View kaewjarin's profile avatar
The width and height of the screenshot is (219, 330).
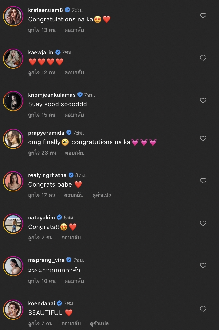tap(13, 58)
